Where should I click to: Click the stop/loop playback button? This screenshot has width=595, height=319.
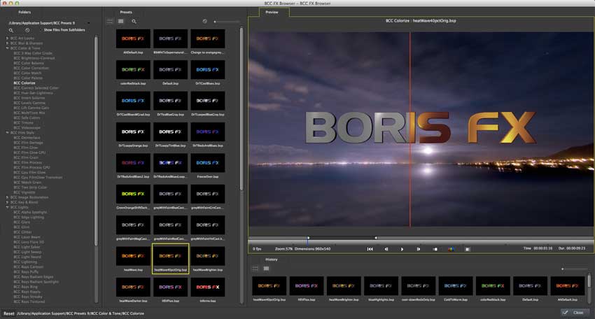click(435, 249)
